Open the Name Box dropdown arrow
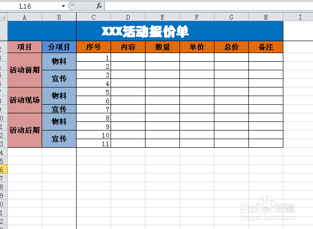313x229 pixels. 63,6
